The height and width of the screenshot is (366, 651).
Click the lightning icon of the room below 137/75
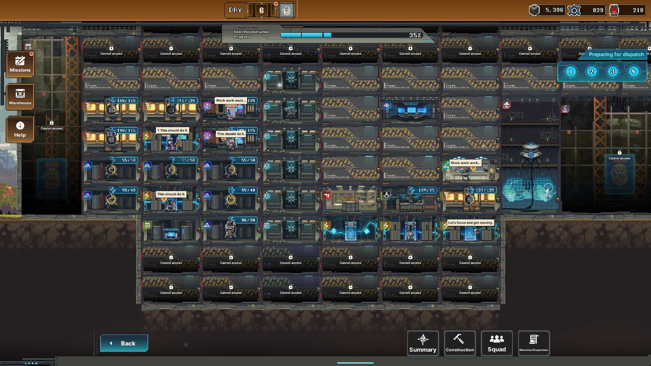point(386,226)
